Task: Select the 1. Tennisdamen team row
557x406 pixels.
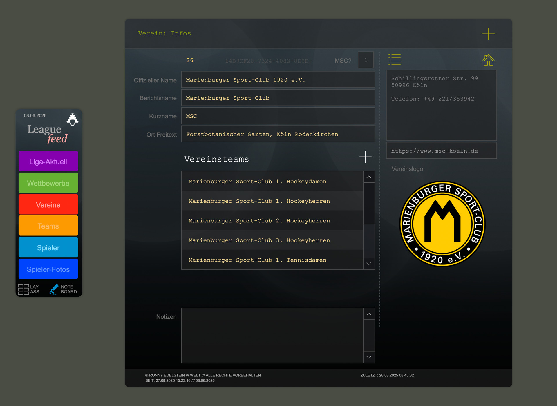Action: tap(272, 260)
